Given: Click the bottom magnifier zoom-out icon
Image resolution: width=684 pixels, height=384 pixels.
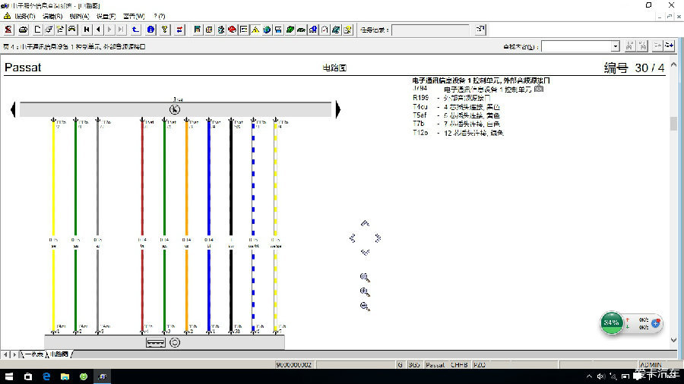Looking at the screenshot, I should (x=365, y=307).
